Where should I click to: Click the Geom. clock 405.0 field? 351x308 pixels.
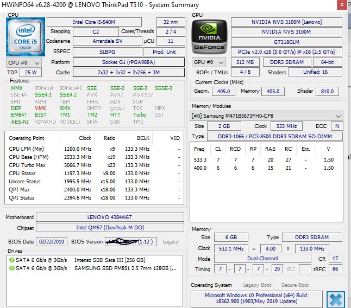(x=223, y=91)
